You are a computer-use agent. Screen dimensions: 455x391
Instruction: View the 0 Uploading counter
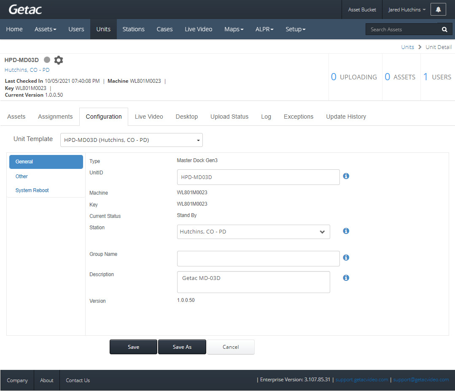pyautogui.click(x=354, y=77)
